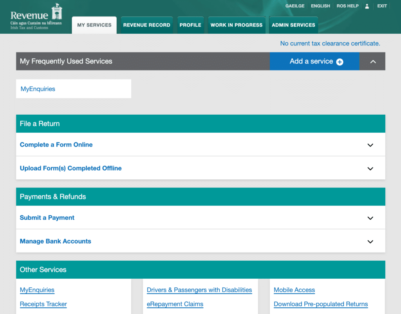
Task: Click Download Pre-populated Returns
Action: (x=321, y=304)
